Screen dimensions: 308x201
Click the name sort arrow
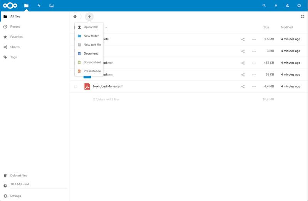click(x=106, y=28)
